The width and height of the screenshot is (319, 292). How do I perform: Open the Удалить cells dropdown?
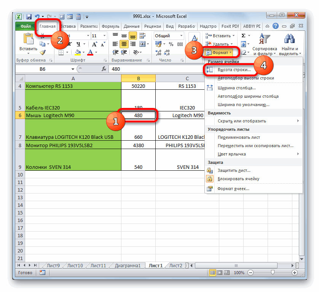219,44
